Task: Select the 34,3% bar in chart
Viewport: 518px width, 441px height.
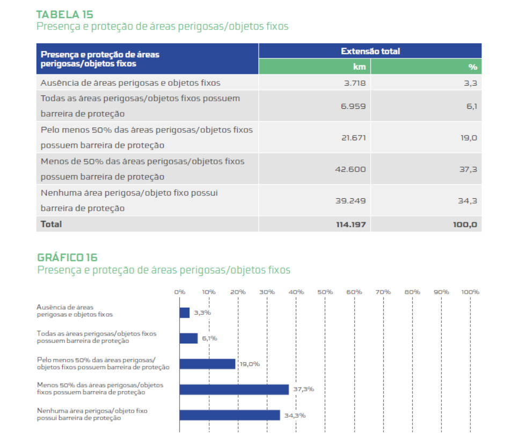Action: click(230, 415)
